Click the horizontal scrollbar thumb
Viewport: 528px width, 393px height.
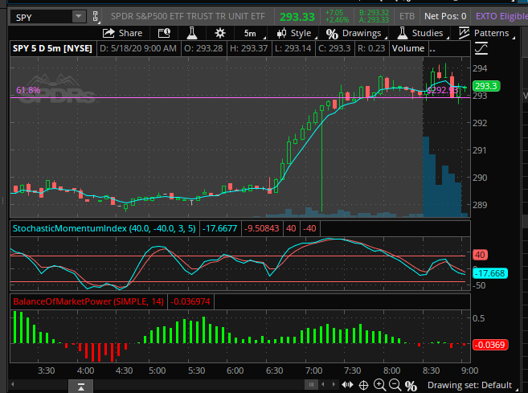pos(311,384)
